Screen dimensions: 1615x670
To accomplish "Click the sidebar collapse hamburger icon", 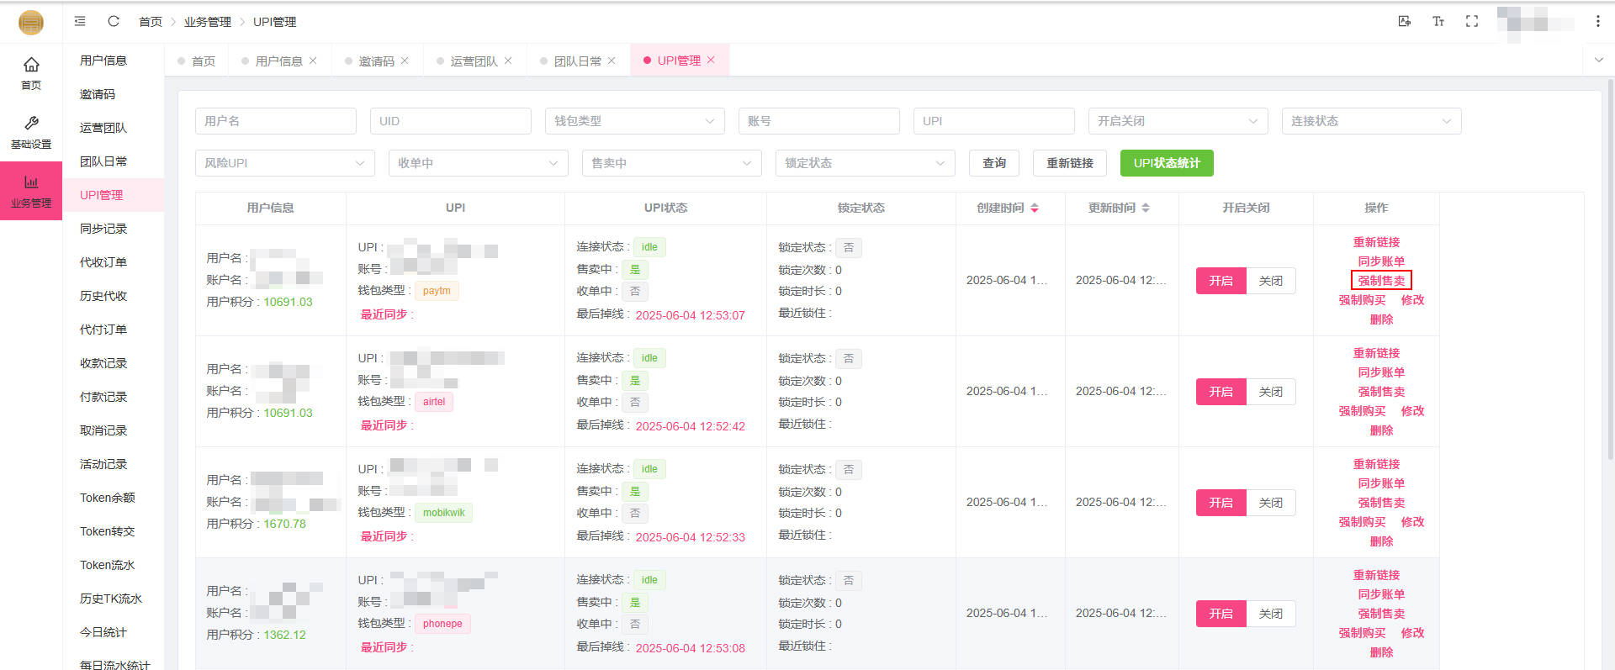I will tap(80, 21).
